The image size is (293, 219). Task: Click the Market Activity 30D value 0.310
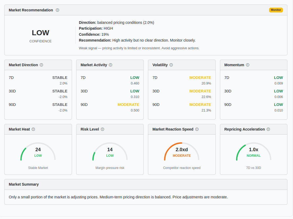tap(135, 97)
